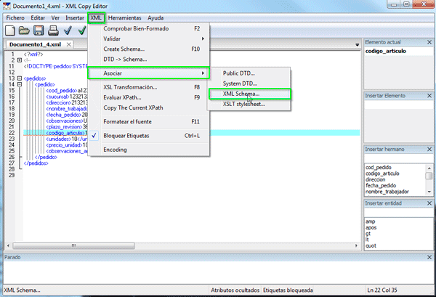The width and height of the screenshot is (436, 297).
Task: Click the Save diskette icon
Action: coord(38,30)
